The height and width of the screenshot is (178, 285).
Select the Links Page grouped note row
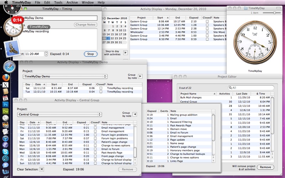click(179, 161)
